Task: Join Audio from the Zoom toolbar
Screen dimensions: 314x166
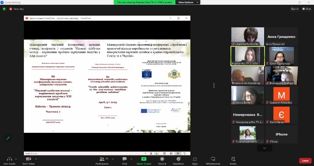Action: (x=9, y=161)
